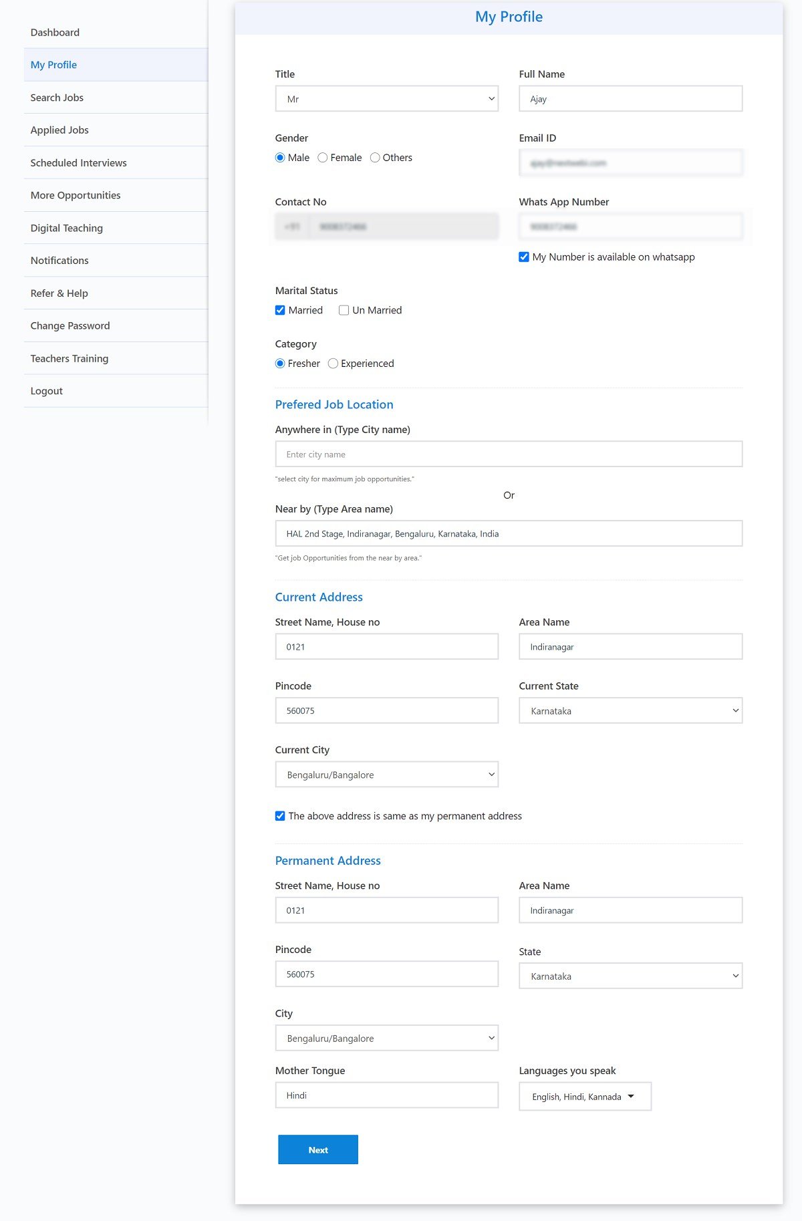This screenshot has width=802, height=1221.
Task: Click the Whats App Number field
Action: [x=631, y=227]
